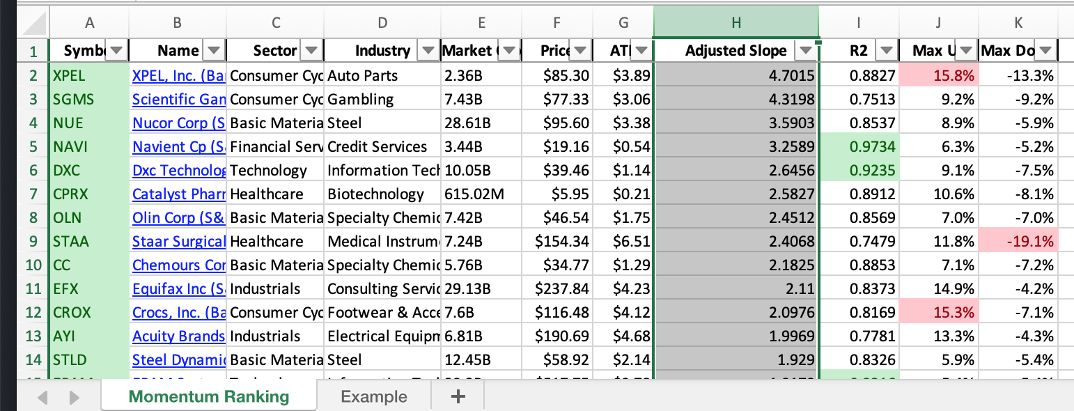
Task: Add a new sheet with plus icon
Action: click(x=458, y=396)
